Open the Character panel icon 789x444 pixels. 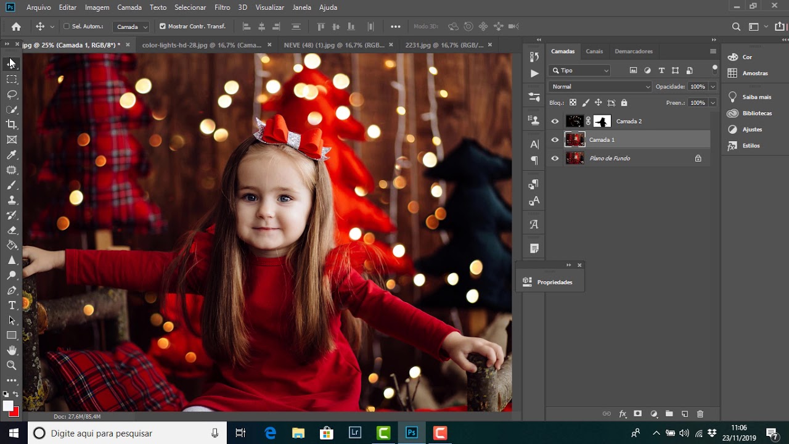[534, 144]
